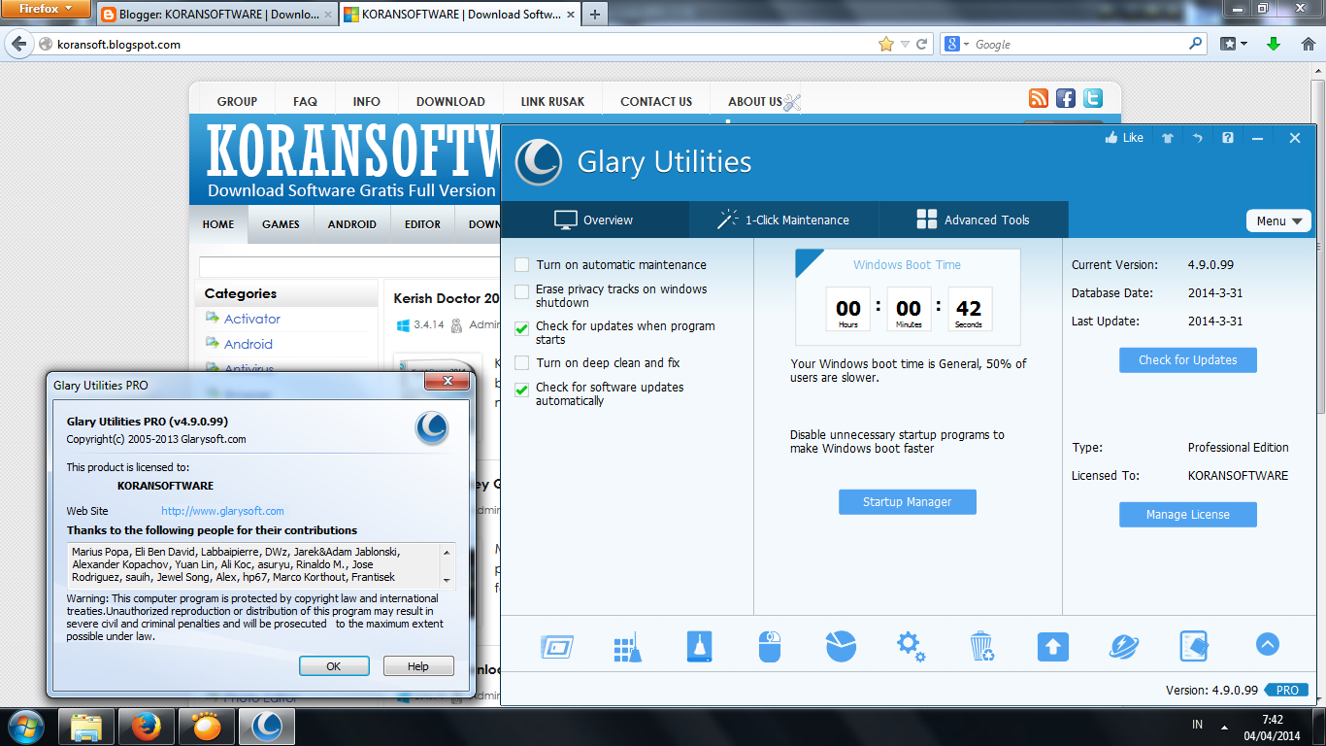This screenshot has width=1326, height=746.
Task: Click Manage License button
Action: [1188, 515]
